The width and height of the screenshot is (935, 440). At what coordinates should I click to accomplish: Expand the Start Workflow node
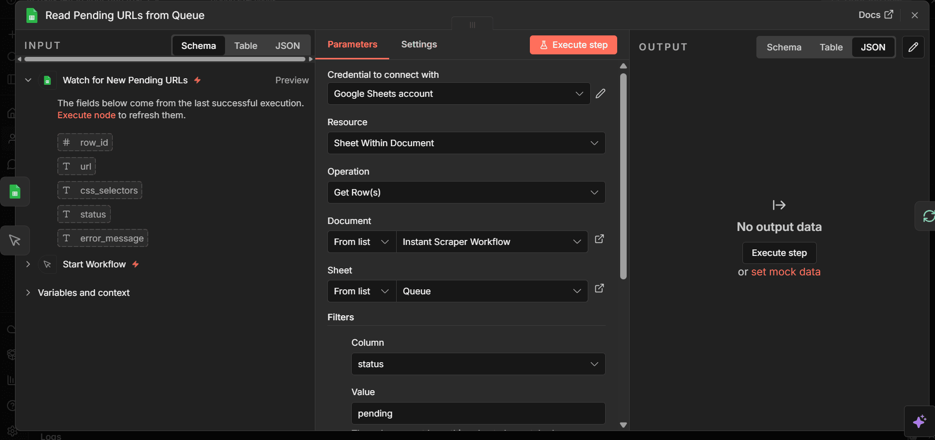(x=28, y=264)
